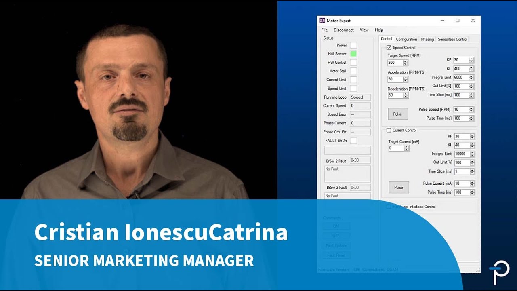Screen dimensions: 517x291
Task: Adjust the Deceleration spinner arrows
Action: 406,95
